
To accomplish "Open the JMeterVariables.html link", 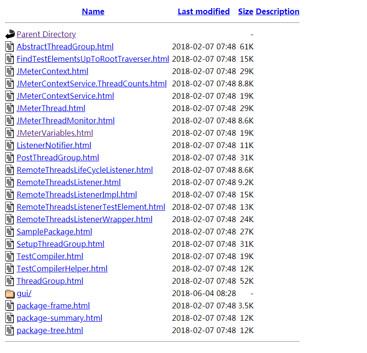I will tap(55, 133).
